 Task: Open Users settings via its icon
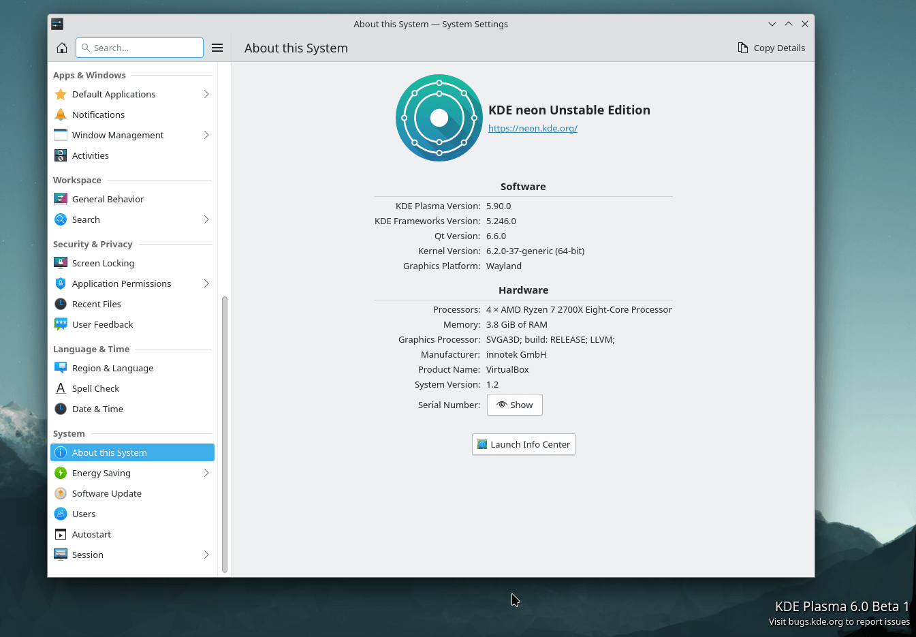click(61, 514)
